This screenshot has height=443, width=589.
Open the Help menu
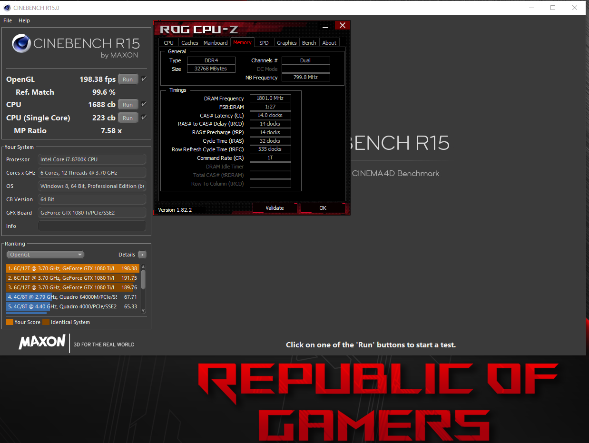pyautogui.click(x=24, y=20)
